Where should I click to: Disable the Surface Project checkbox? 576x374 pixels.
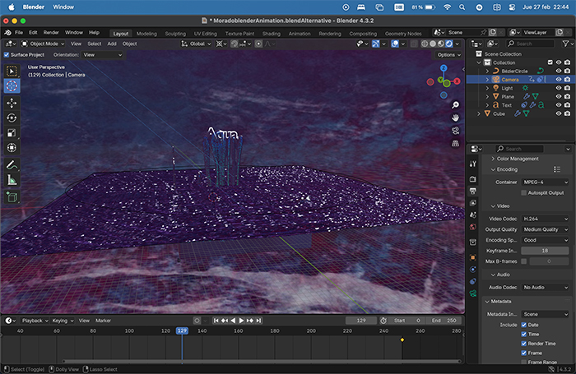tap(7, 54)
